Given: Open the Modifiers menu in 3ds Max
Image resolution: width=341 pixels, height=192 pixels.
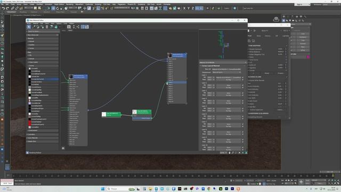Looking at the screenshot, I should 39,4.
